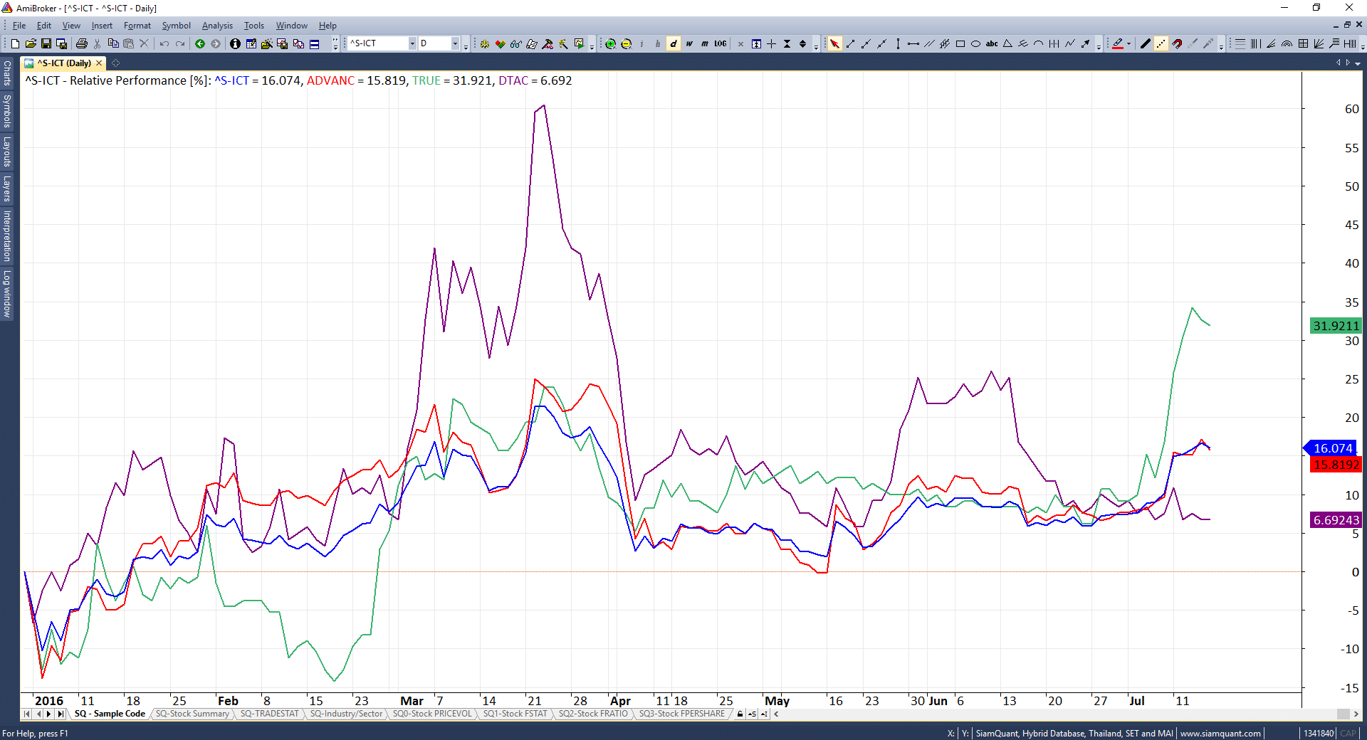Click the Print icon in toolbar
Viewport: 1367px width, 740px height.
81,44
